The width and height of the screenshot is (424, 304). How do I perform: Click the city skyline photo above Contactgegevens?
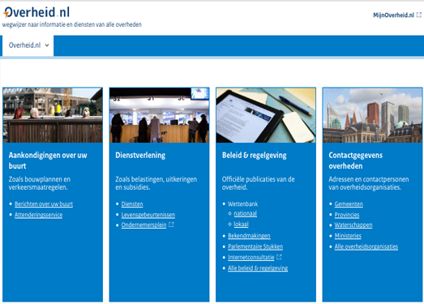point(372,115)
